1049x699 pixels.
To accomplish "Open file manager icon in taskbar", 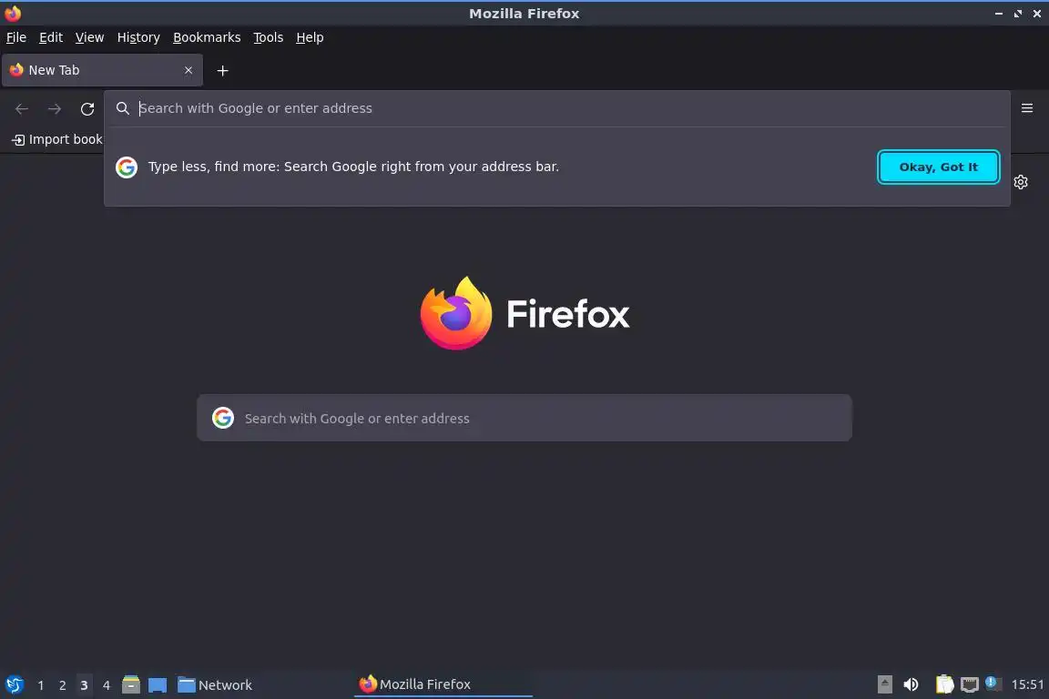I will (131, 684).
